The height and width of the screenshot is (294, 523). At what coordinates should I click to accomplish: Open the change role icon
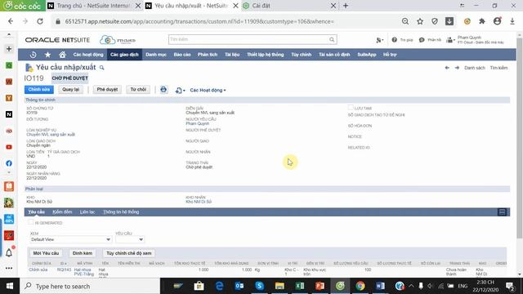[x=450, y=40]
